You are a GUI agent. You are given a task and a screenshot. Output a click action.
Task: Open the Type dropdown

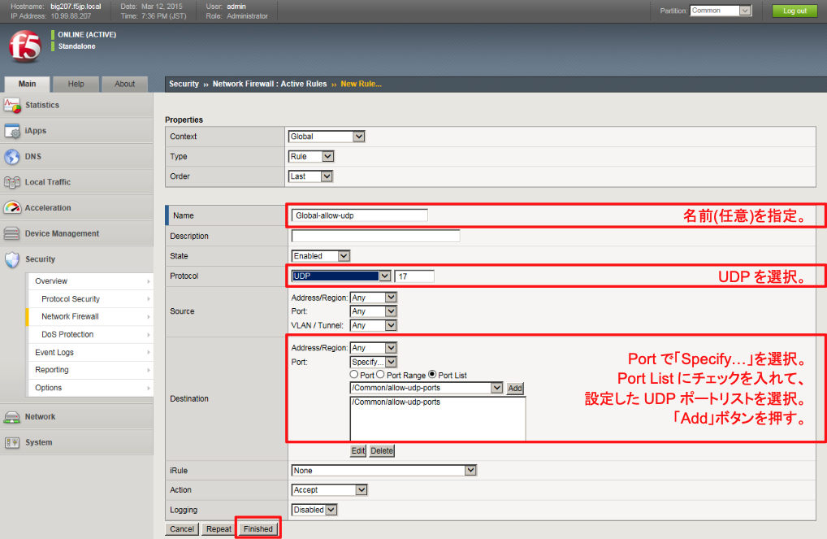pyautogui.click(x=311, y=156)
